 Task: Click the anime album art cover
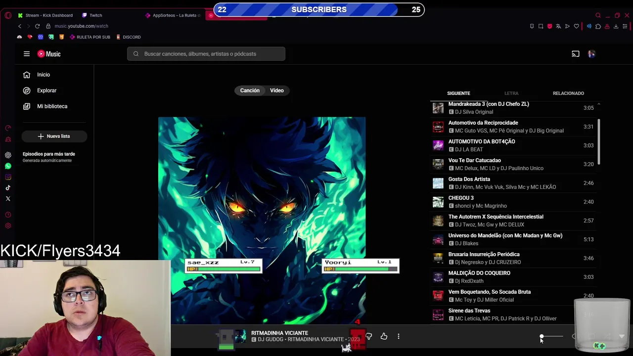tap(262, 221)
